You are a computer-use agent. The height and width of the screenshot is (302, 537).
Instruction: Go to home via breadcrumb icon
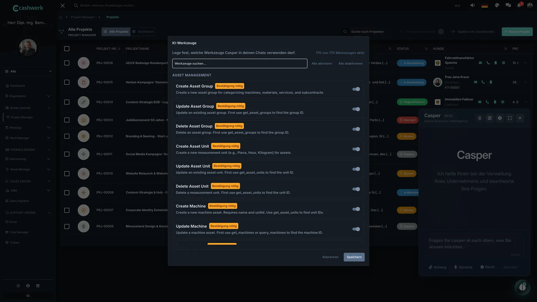click(60, 17)
